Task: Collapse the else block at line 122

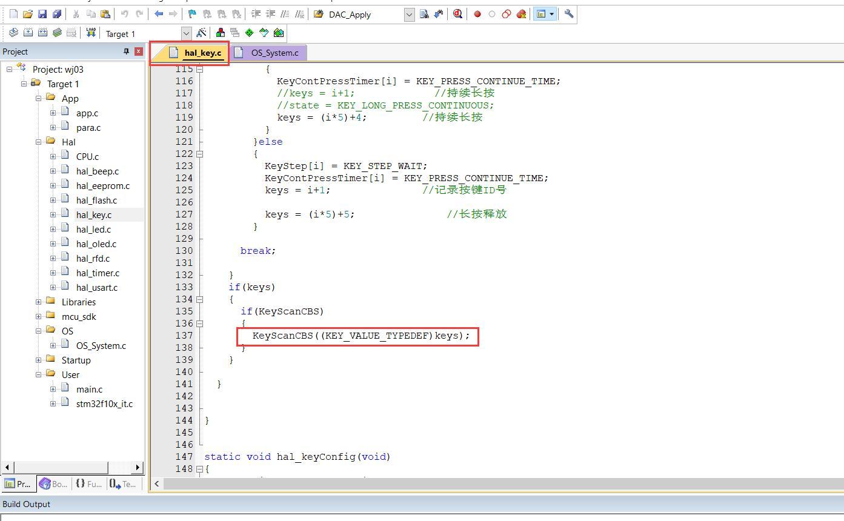Action: click(199, 154)
